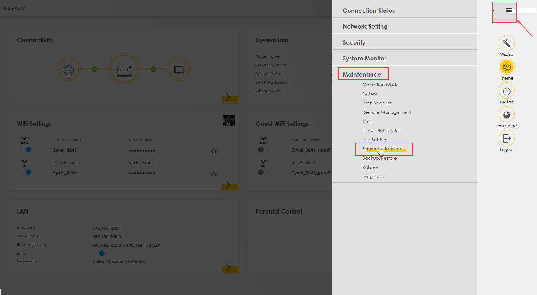Click the WiFi QR code thumbnail
Viewport: 537px width, 295px height.
[x=229, y=121]
